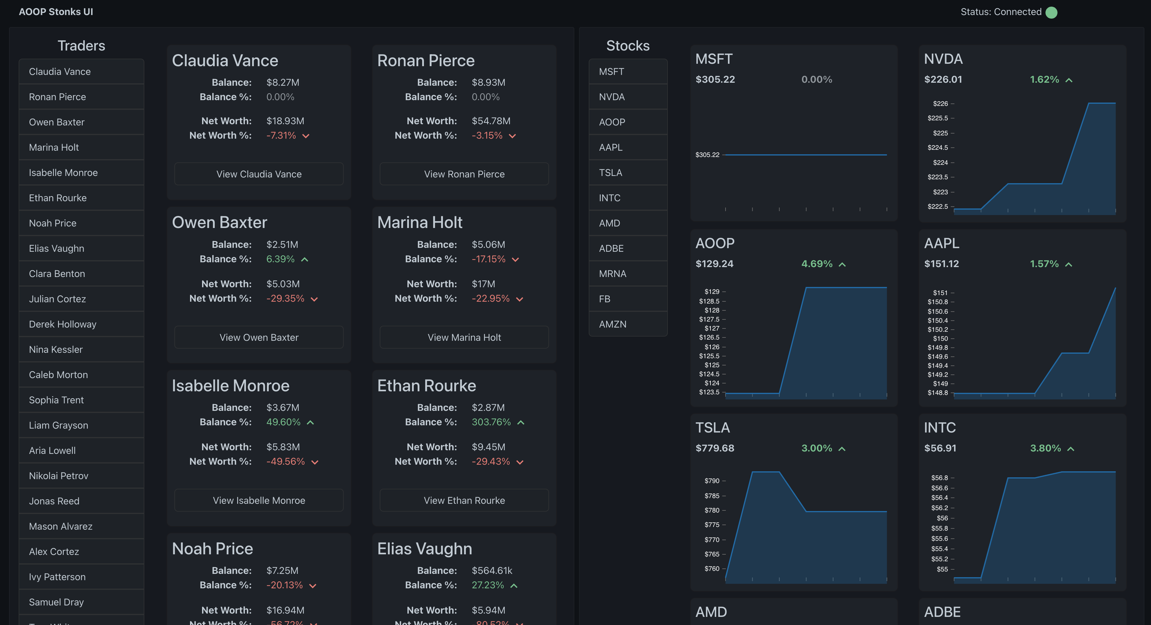Choose Nina Kessler from Traders list

81,349
